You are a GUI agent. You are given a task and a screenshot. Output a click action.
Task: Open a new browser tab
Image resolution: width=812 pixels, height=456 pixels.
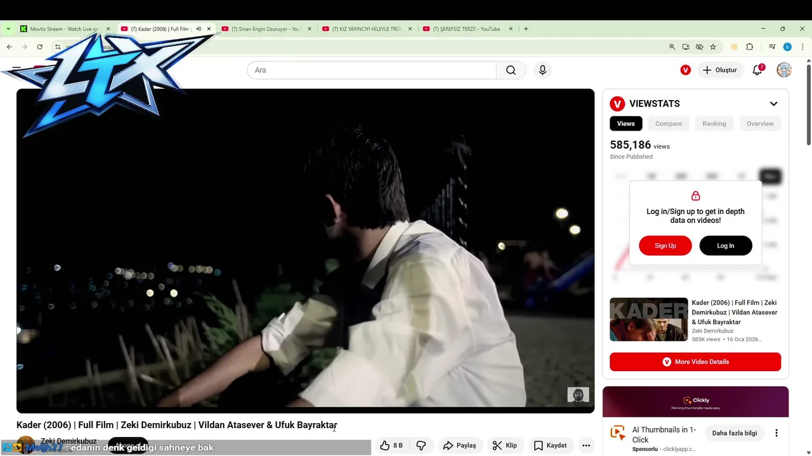pyautogui.click(x=526, y=29)
